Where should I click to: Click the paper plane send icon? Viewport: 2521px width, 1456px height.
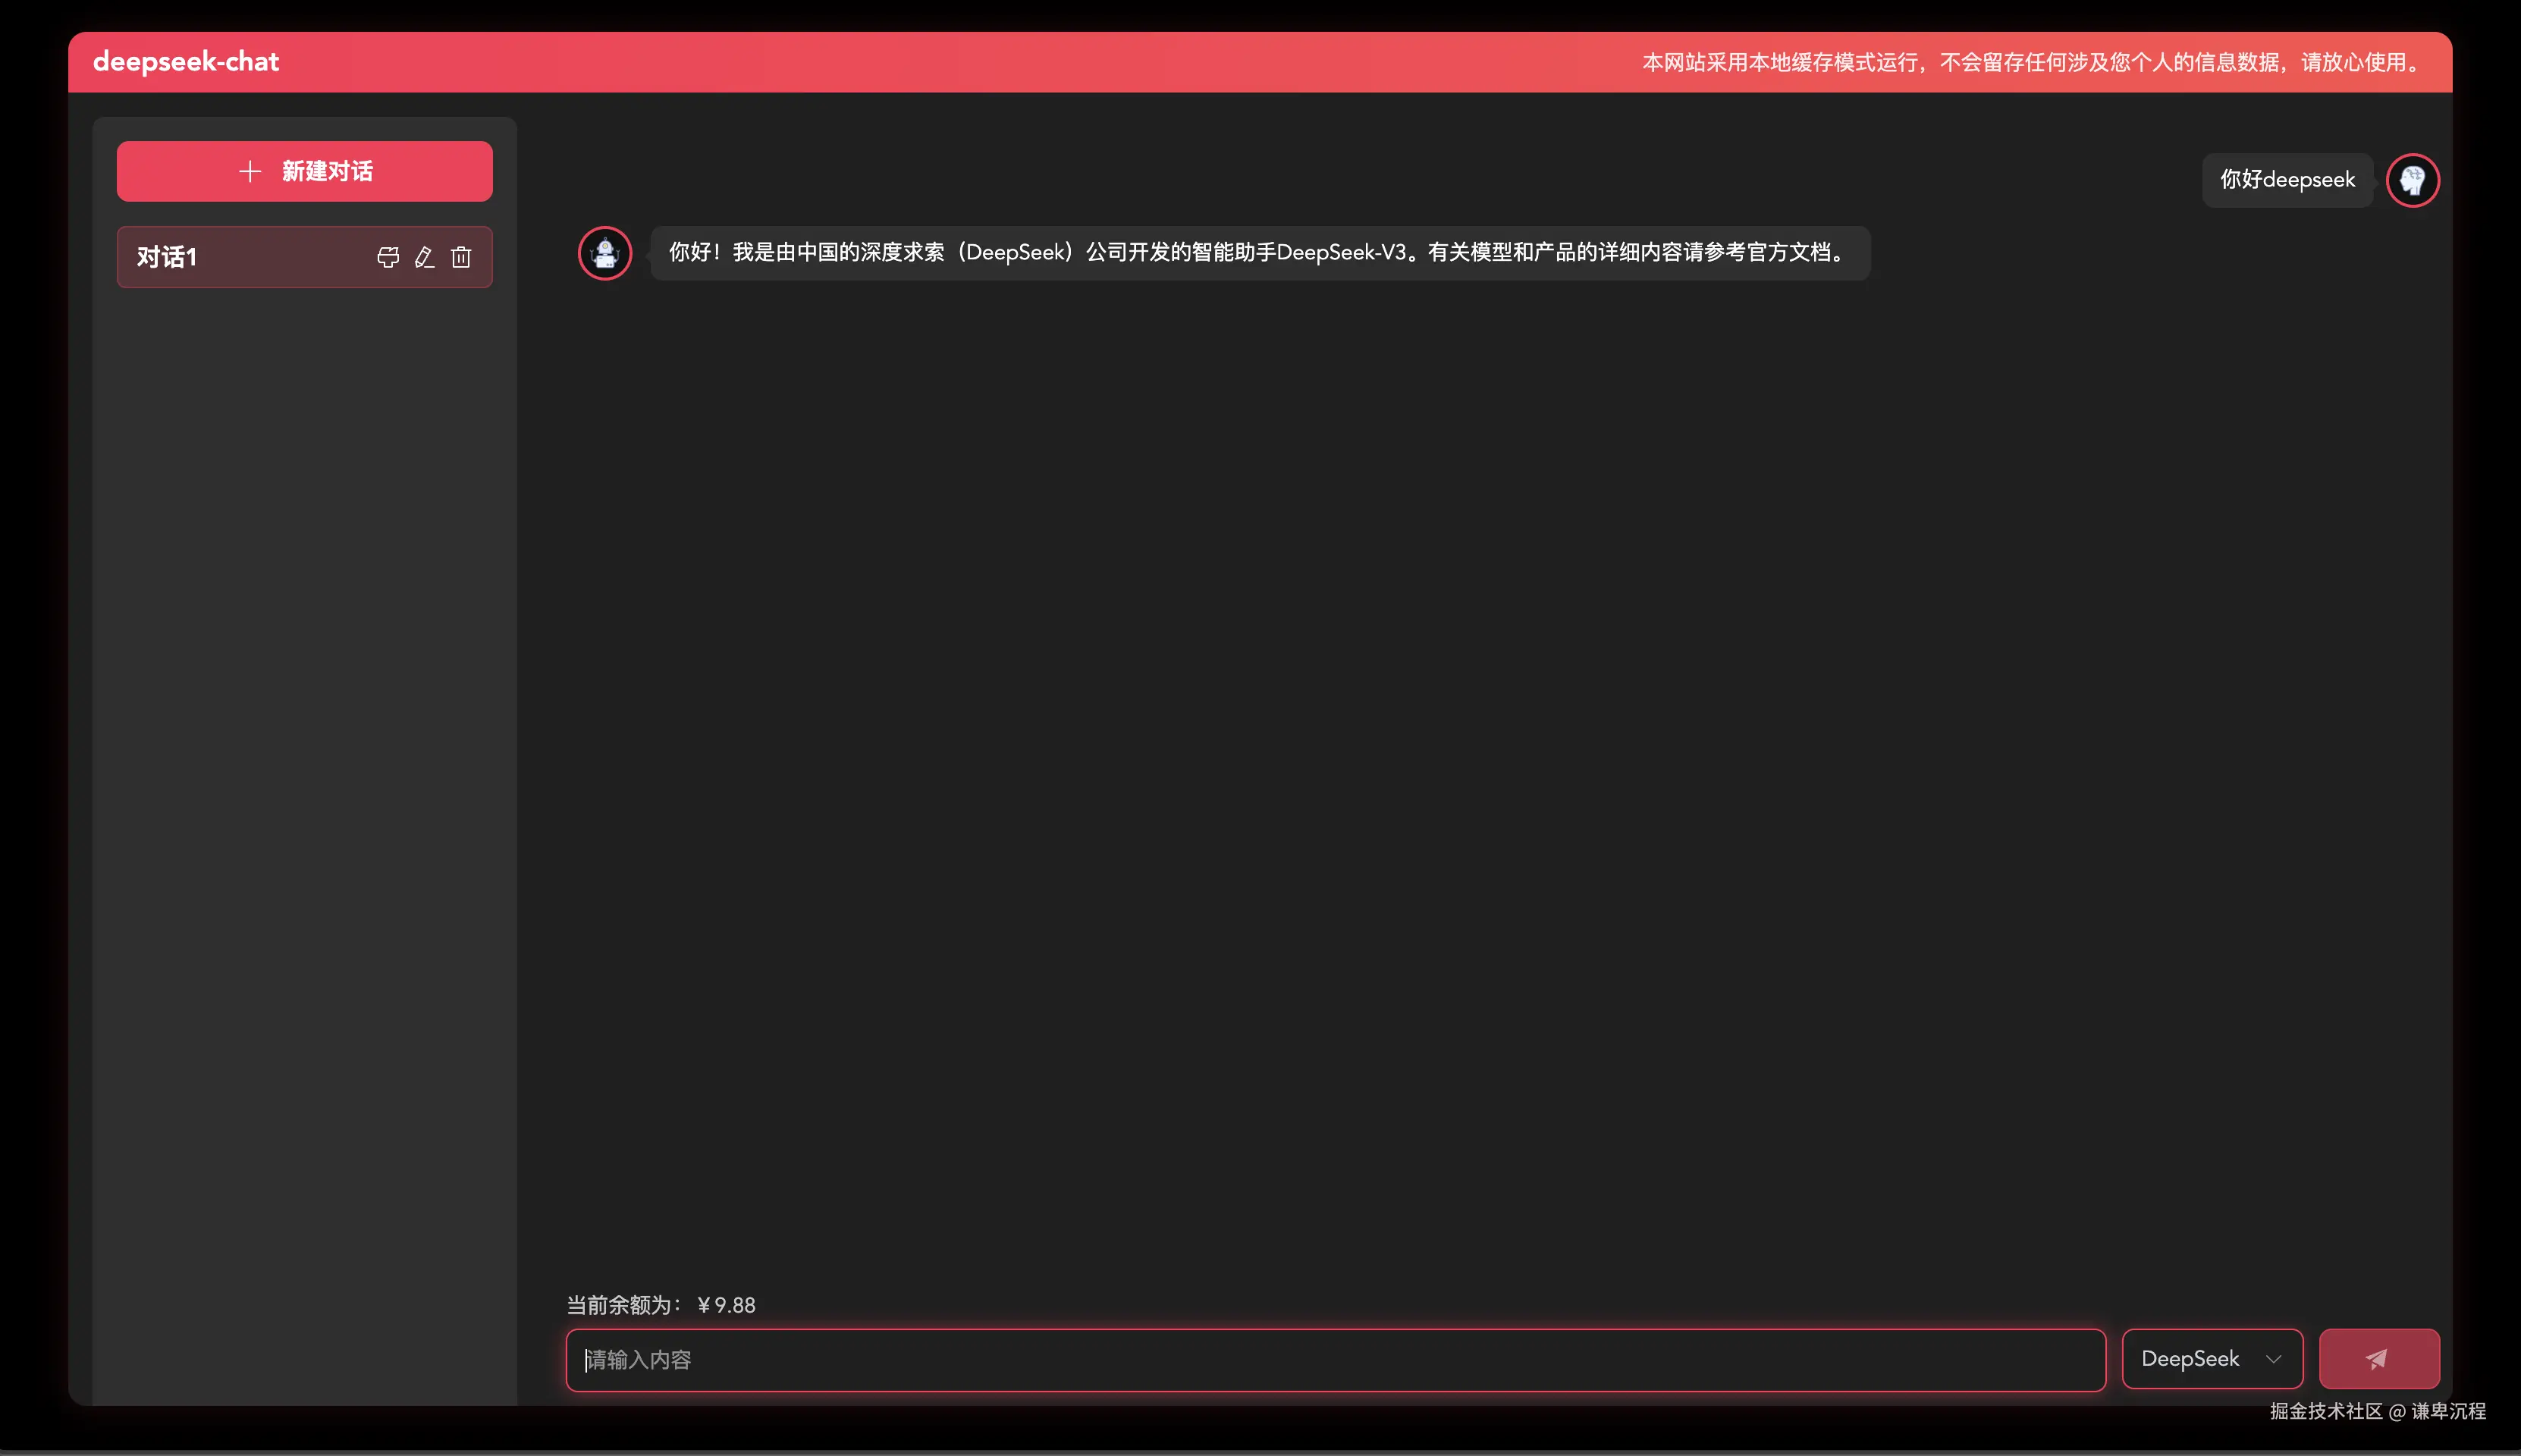point(2378,1358)
